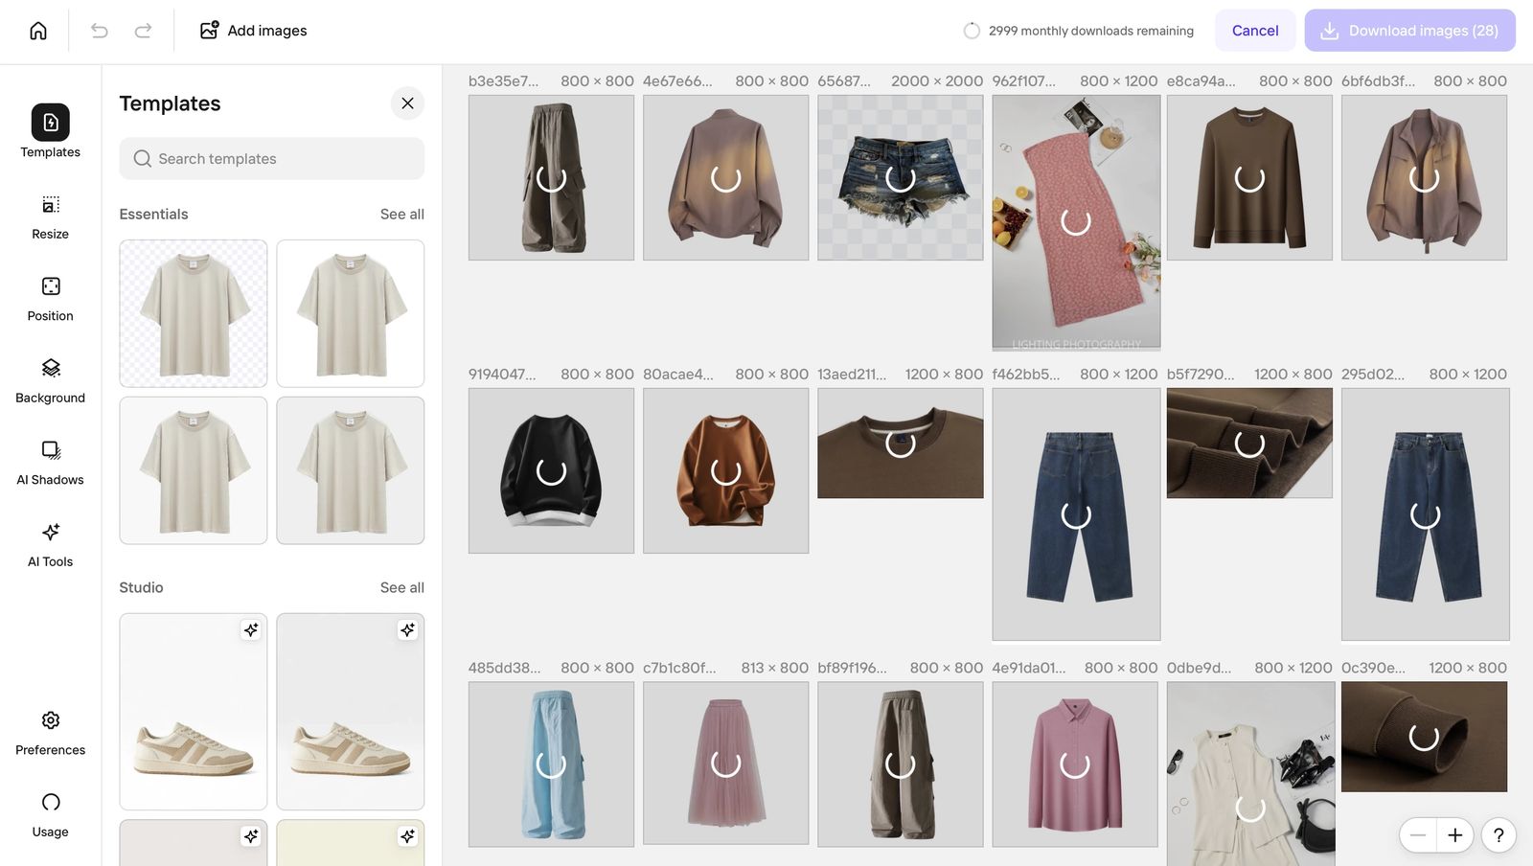The height and width of the screenshot is (866, 1533).
Task: Open the AI Shadows tool
Action: 50,463
